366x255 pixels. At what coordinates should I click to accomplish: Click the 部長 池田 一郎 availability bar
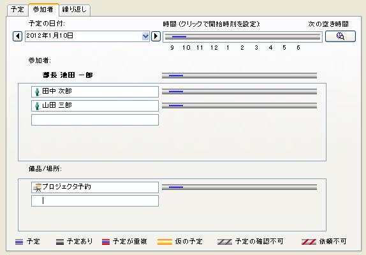click(239, 76)
